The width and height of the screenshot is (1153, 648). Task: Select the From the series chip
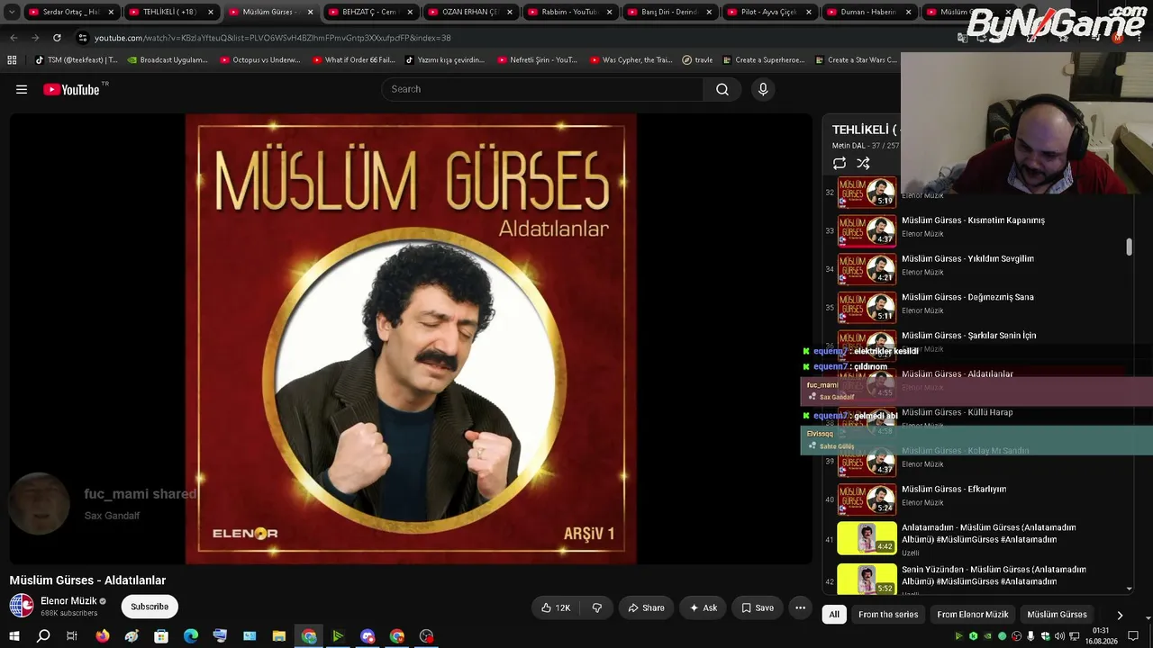click(x=888, y=615)
